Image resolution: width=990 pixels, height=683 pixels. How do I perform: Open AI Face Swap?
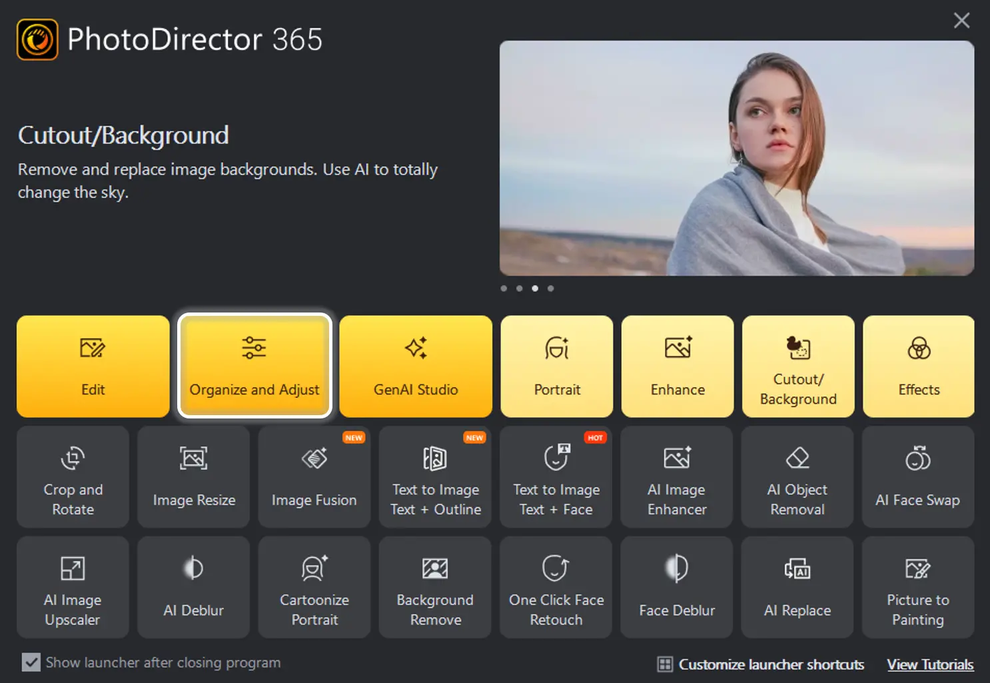(917, 476)
